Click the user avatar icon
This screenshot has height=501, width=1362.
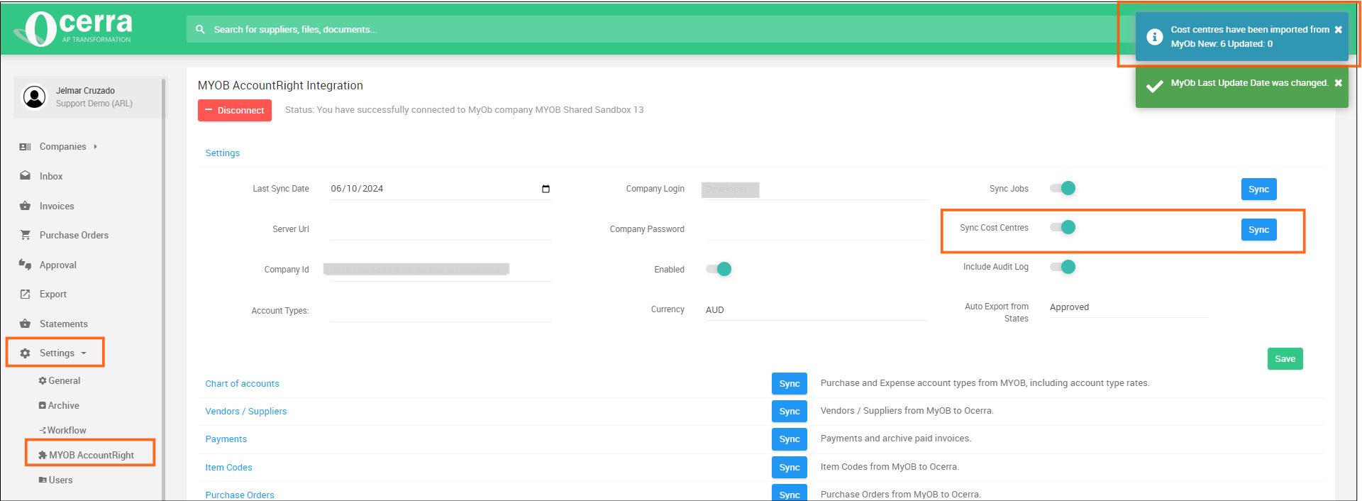[x=34, y=97]
